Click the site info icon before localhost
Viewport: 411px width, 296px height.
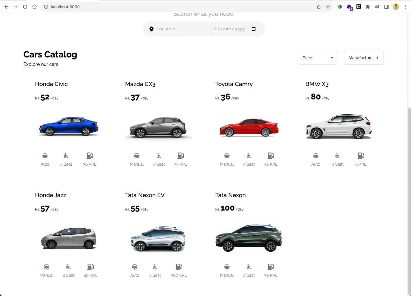(46, 7)
